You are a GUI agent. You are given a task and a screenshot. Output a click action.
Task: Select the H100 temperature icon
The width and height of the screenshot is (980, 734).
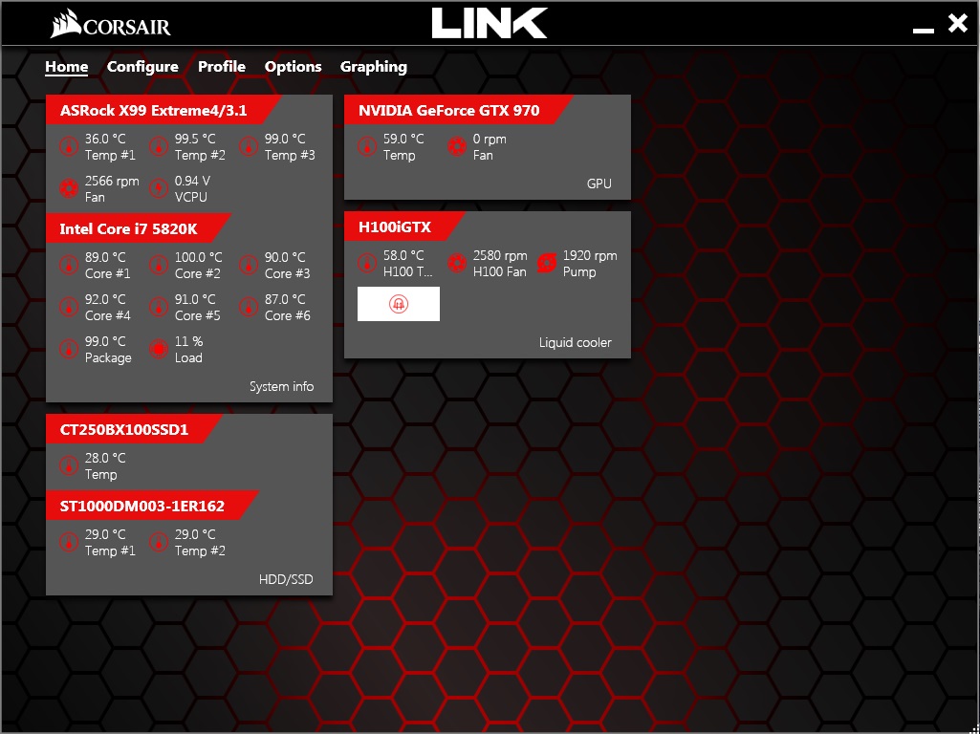[x=367, y=264]
